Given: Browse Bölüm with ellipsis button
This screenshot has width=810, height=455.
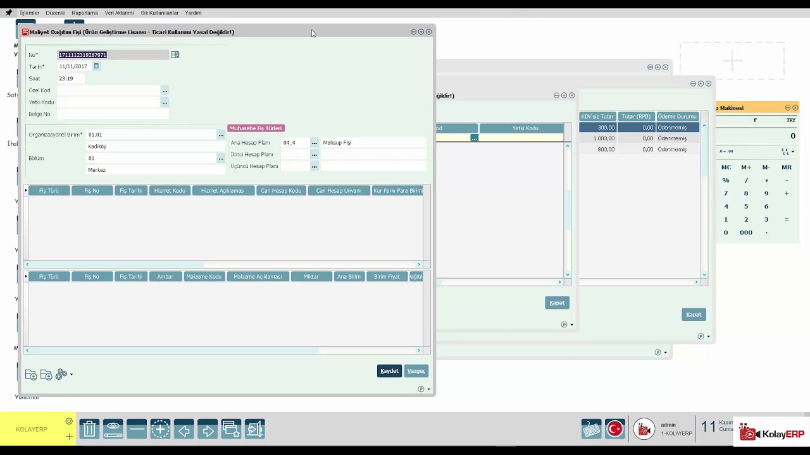Looking at the screenshot, I should [x=221, y=159].
